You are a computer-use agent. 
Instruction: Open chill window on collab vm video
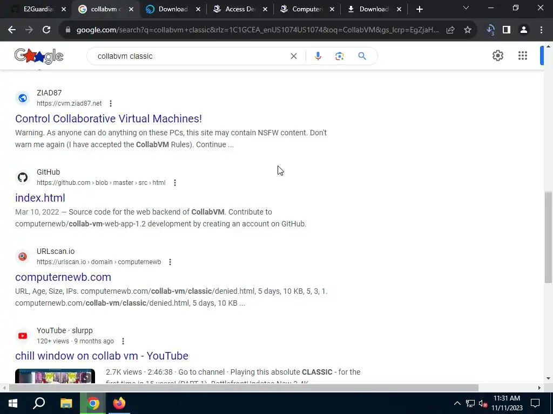(x=102, y=356)
